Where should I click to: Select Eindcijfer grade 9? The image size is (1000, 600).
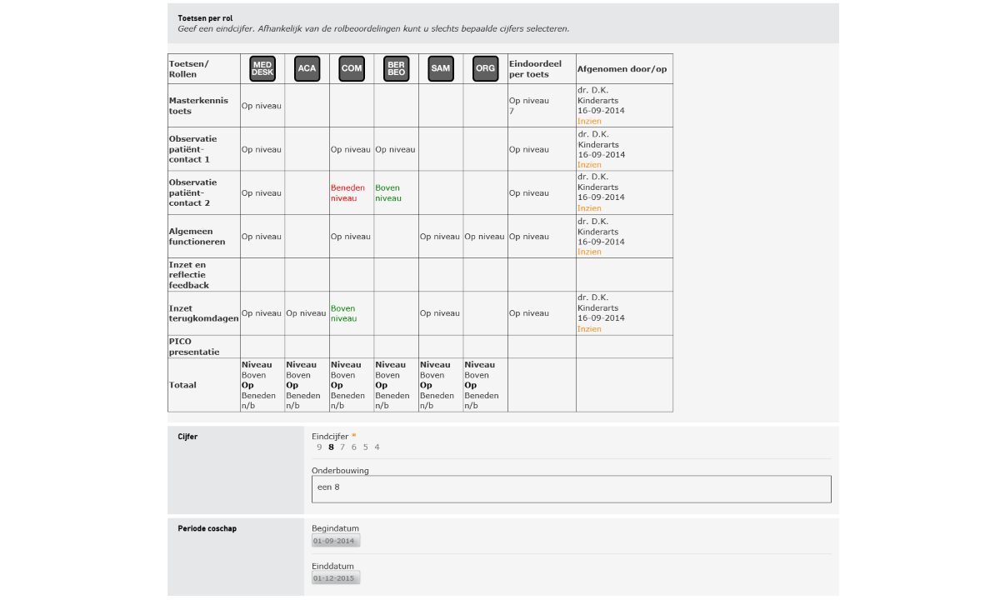(x=319, y=447)
